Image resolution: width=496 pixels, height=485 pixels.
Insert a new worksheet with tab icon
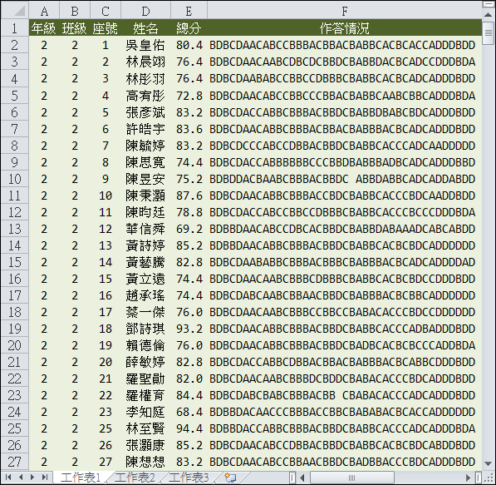[230, 478]
